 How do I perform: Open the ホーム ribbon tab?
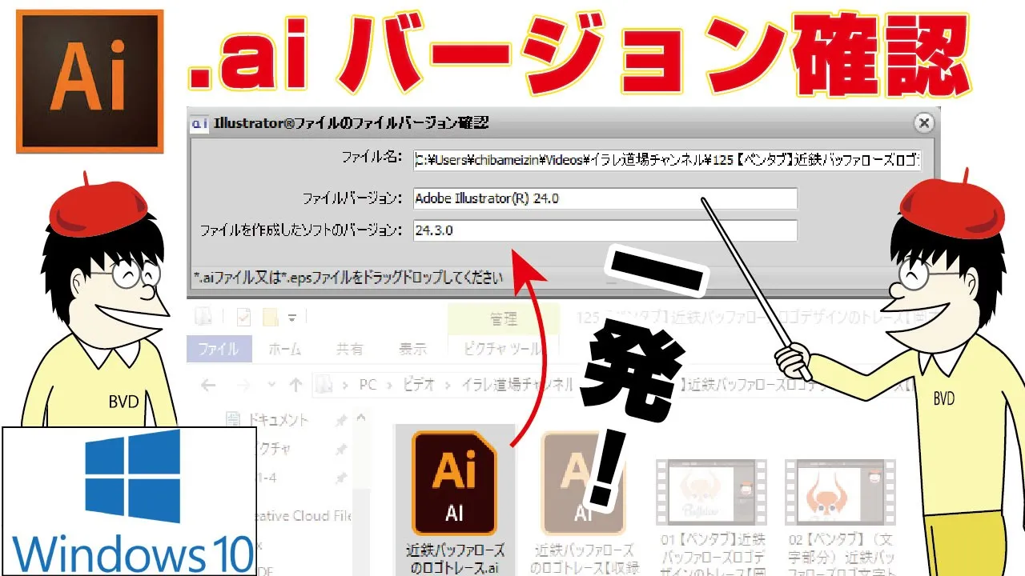[x=284, y=350]
